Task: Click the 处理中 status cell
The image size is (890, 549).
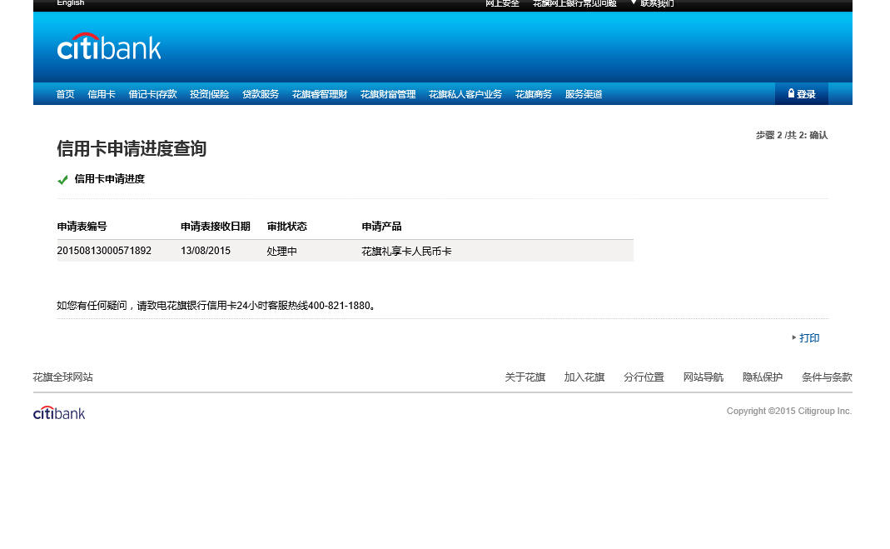Action: pos(282,251)
